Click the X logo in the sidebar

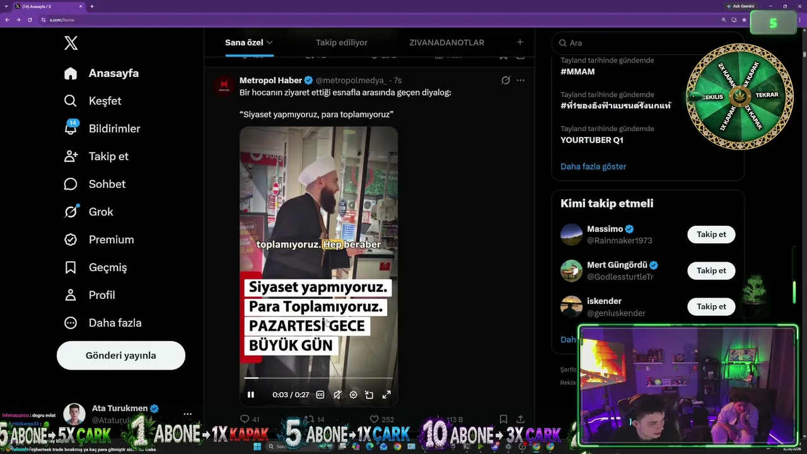pyautogui.click(x=71, y=43)
